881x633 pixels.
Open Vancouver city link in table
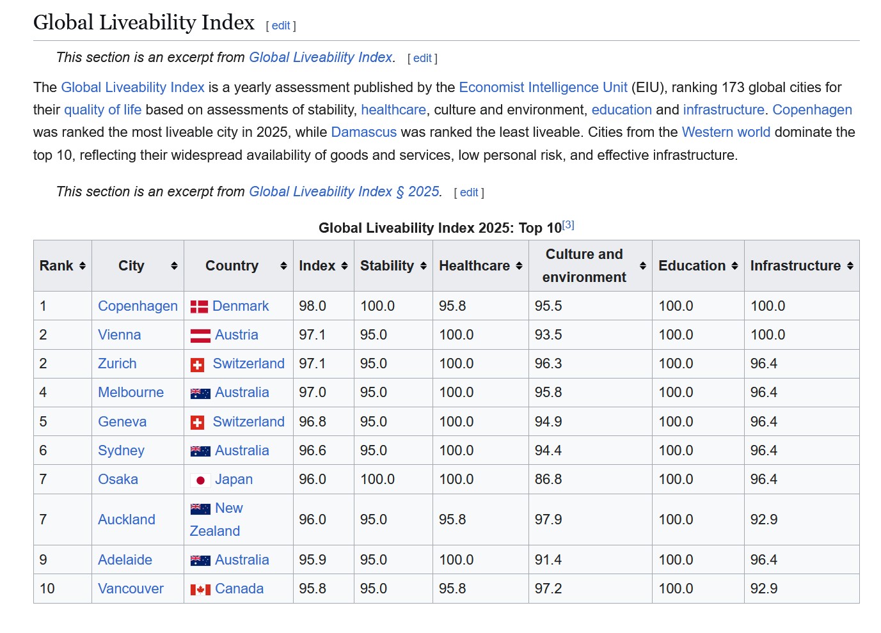pyautogui.click(x=131, y=589)
